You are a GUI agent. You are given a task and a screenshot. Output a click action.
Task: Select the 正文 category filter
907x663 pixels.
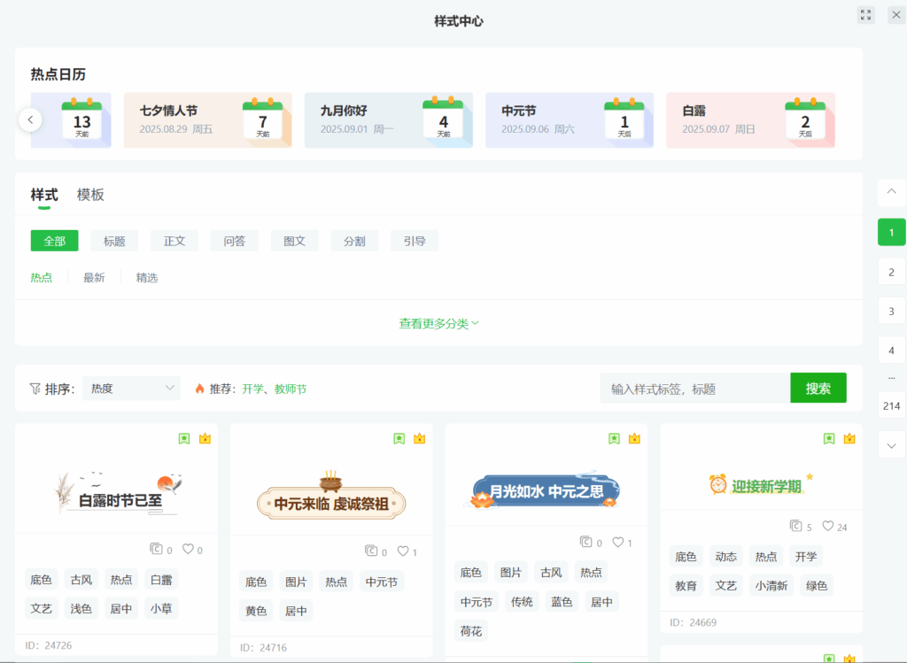pyautogui.click(x=174, y=241)
